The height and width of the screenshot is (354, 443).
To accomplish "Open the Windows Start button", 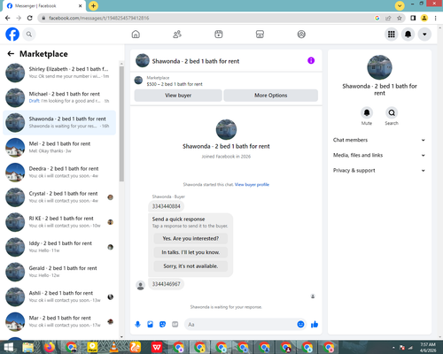I will tap(8, 347).
